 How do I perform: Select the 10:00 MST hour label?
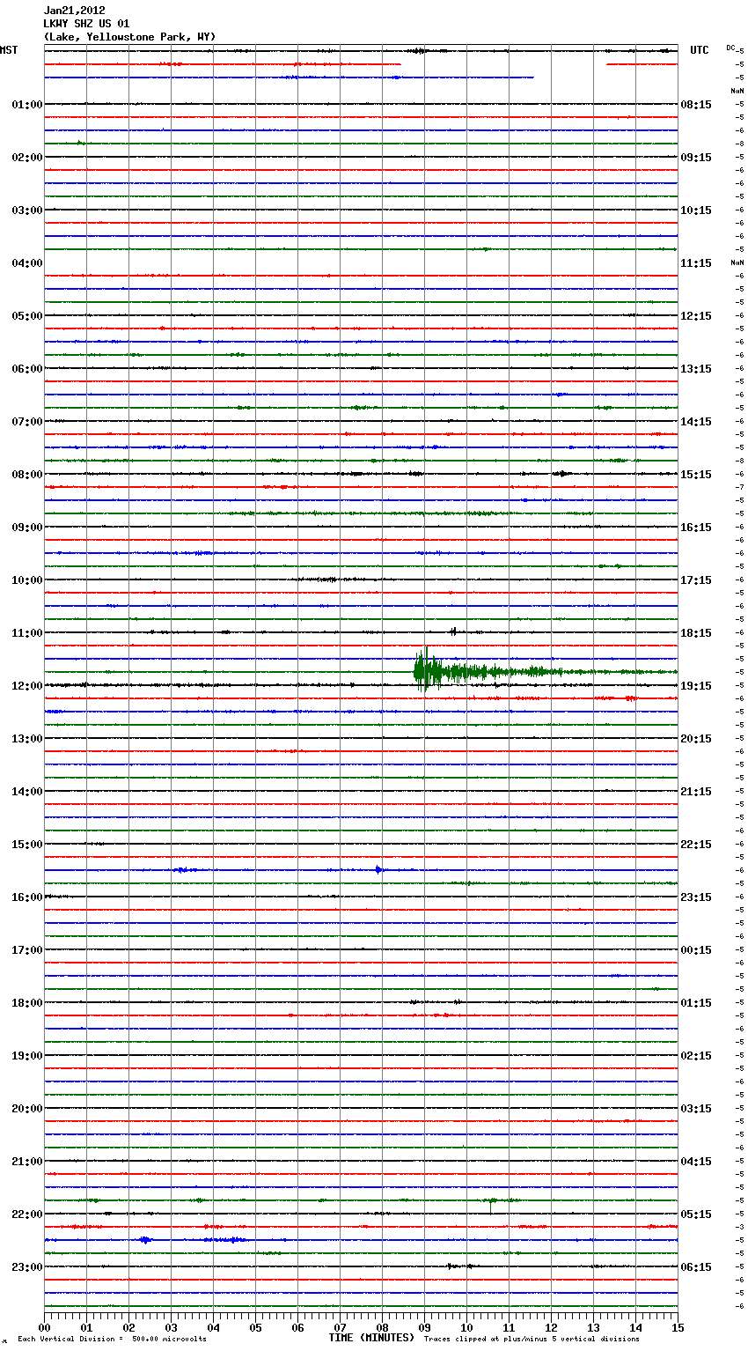click(x=26, y=580)
